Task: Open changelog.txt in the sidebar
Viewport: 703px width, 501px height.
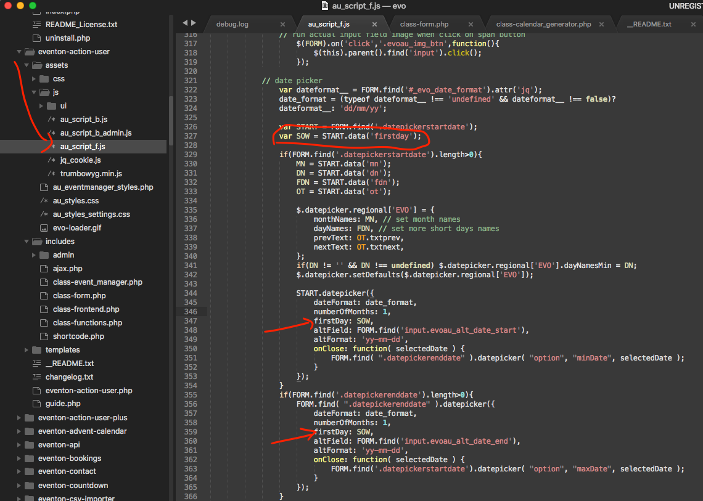Action: point(69,377)
